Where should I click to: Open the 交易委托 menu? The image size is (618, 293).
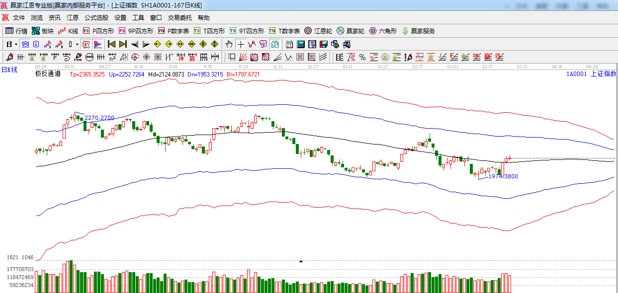point(179,17)
